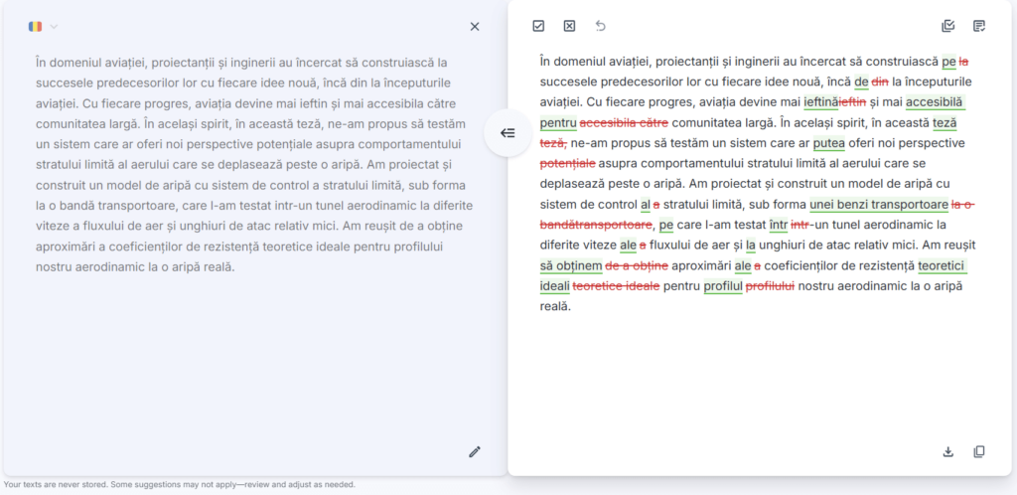Screen dimensions: 1017x495
Task: Click the transfer arrow button between panels
Action: pos(508,133)
